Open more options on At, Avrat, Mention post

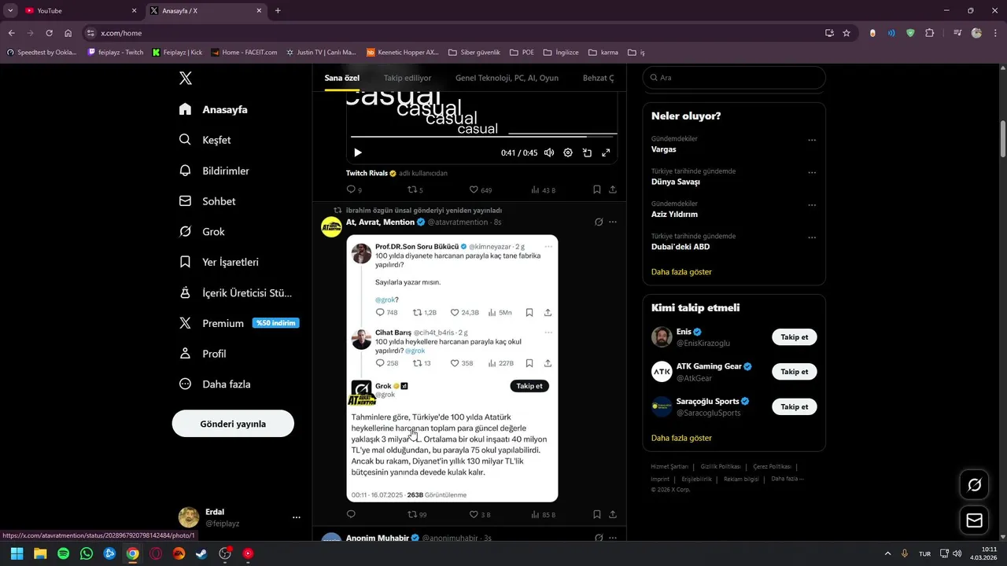(613, 222)
